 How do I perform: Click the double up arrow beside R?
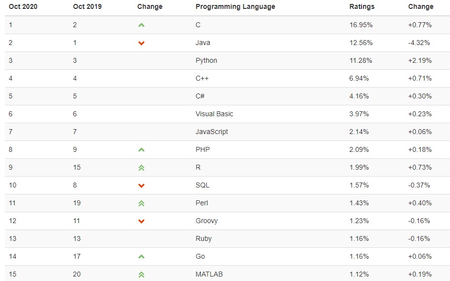[x=141, y=168]
